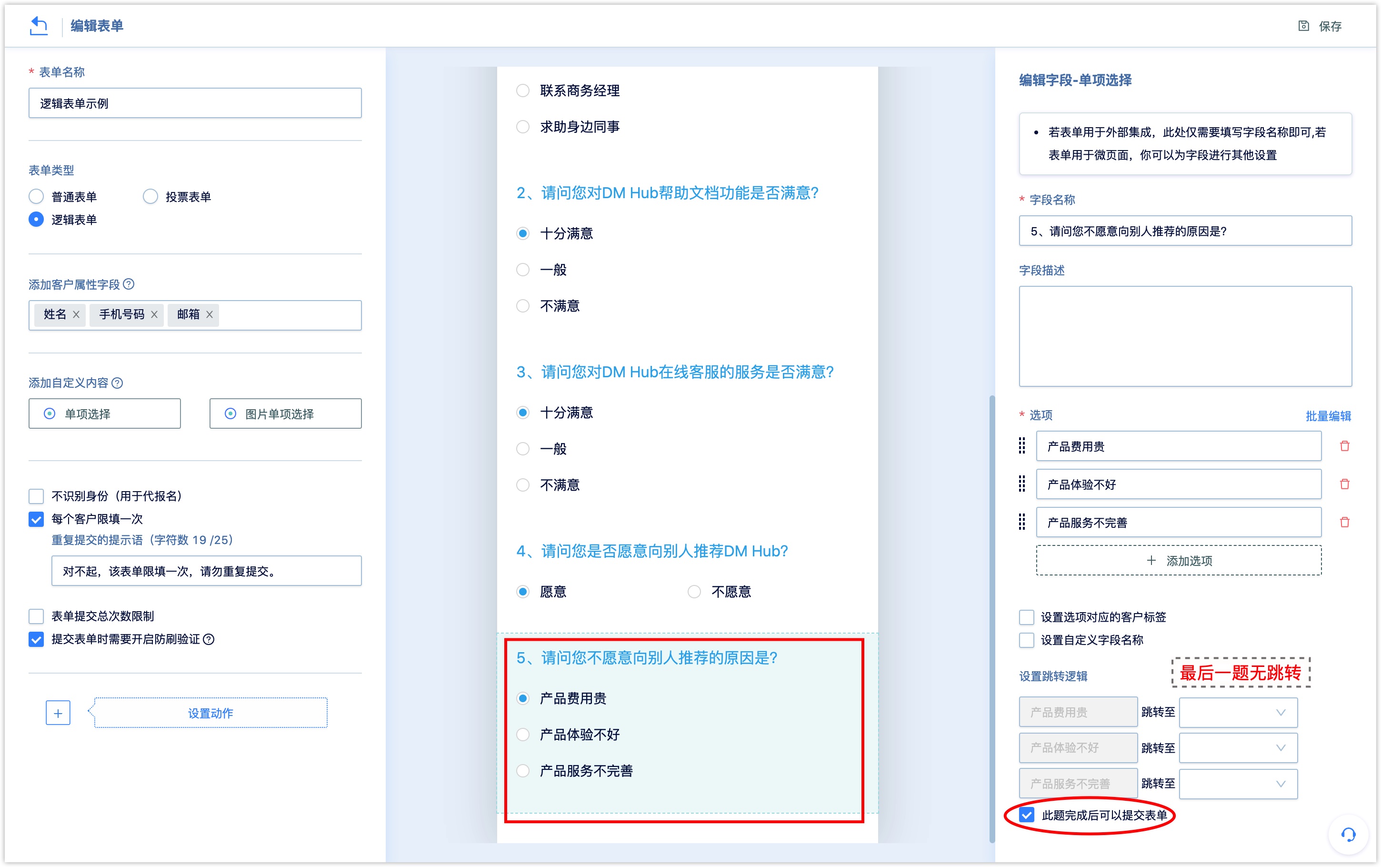Remove the 手机号码 tag
Image resolution: width=1381 pixels, height=867 pixels.
pos(154,315)
